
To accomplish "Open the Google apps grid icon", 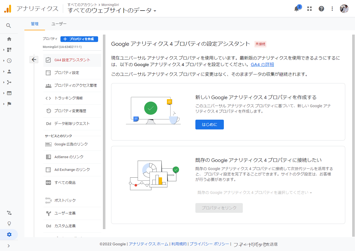I will pos(309,9).
